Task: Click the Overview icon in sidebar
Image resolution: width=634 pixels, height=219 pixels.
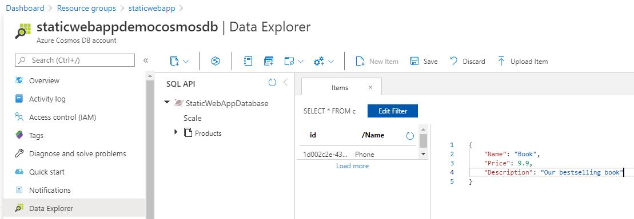Action: pyautogui.click(x=19, y=80)
